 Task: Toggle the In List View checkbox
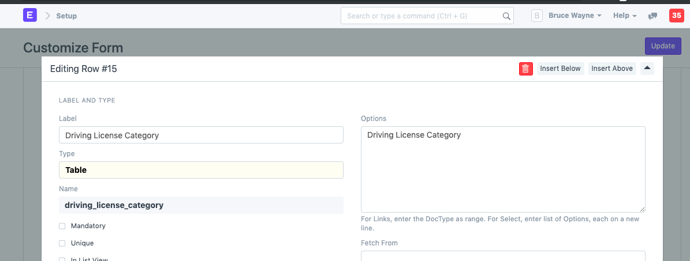click(x=62, y=259)
